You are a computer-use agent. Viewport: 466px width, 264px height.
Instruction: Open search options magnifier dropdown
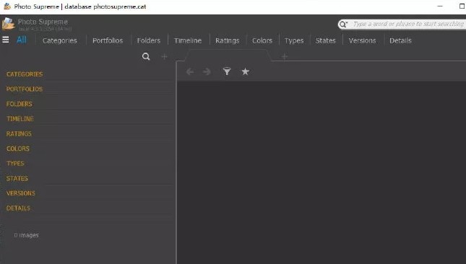(343, 24)
